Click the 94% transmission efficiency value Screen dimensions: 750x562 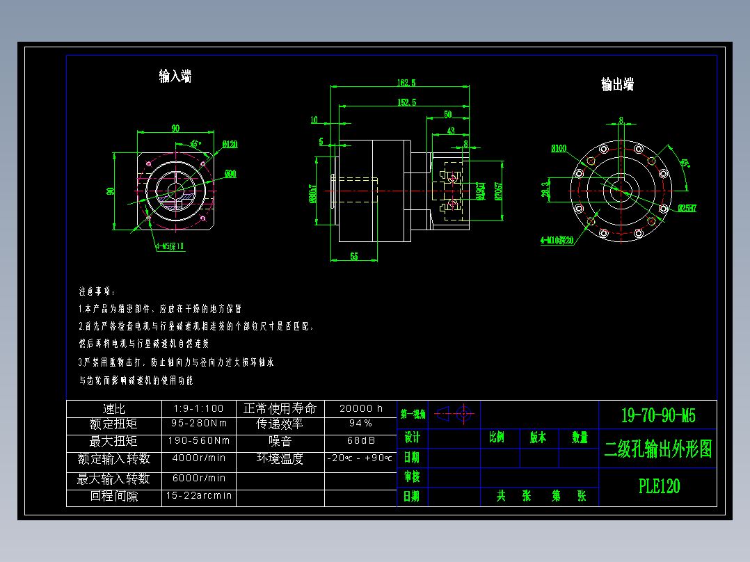pos(359,424)
